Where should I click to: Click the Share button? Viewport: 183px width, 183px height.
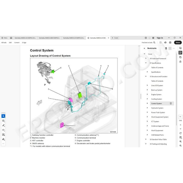(178, 43)
